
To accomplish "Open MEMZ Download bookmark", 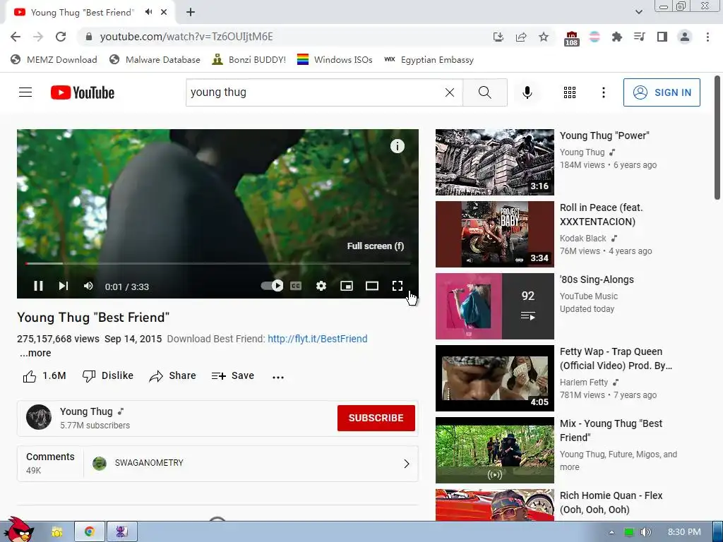I will (54, 60).
